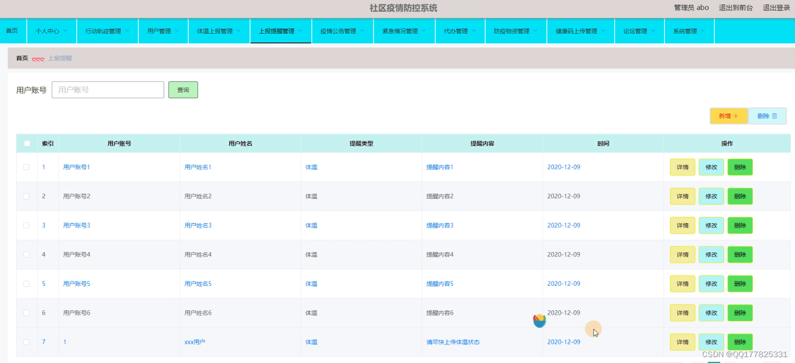The height and width of the screenshot is (363, 795).
Task: Click 首页 in the breadcrumb
Action: [22, 58]
